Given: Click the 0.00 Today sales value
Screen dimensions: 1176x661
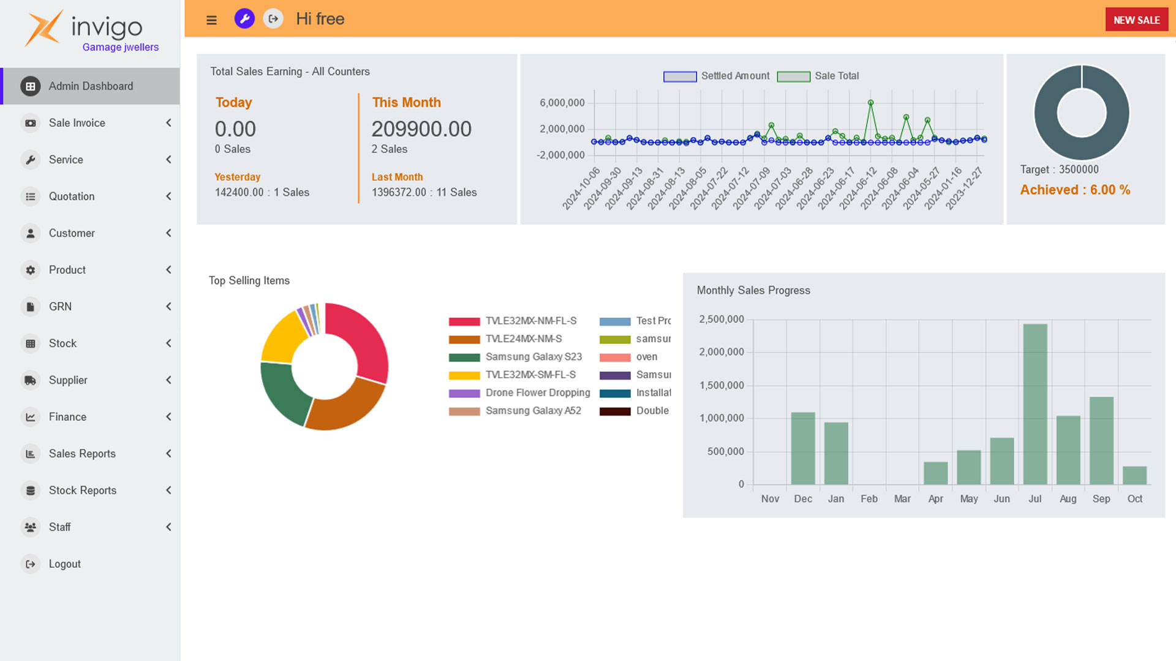Looking at the screenshot, I should coord(235,129).
